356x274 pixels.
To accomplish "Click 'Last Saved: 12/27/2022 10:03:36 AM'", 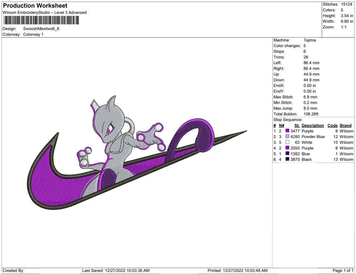I will coord(116,270).
